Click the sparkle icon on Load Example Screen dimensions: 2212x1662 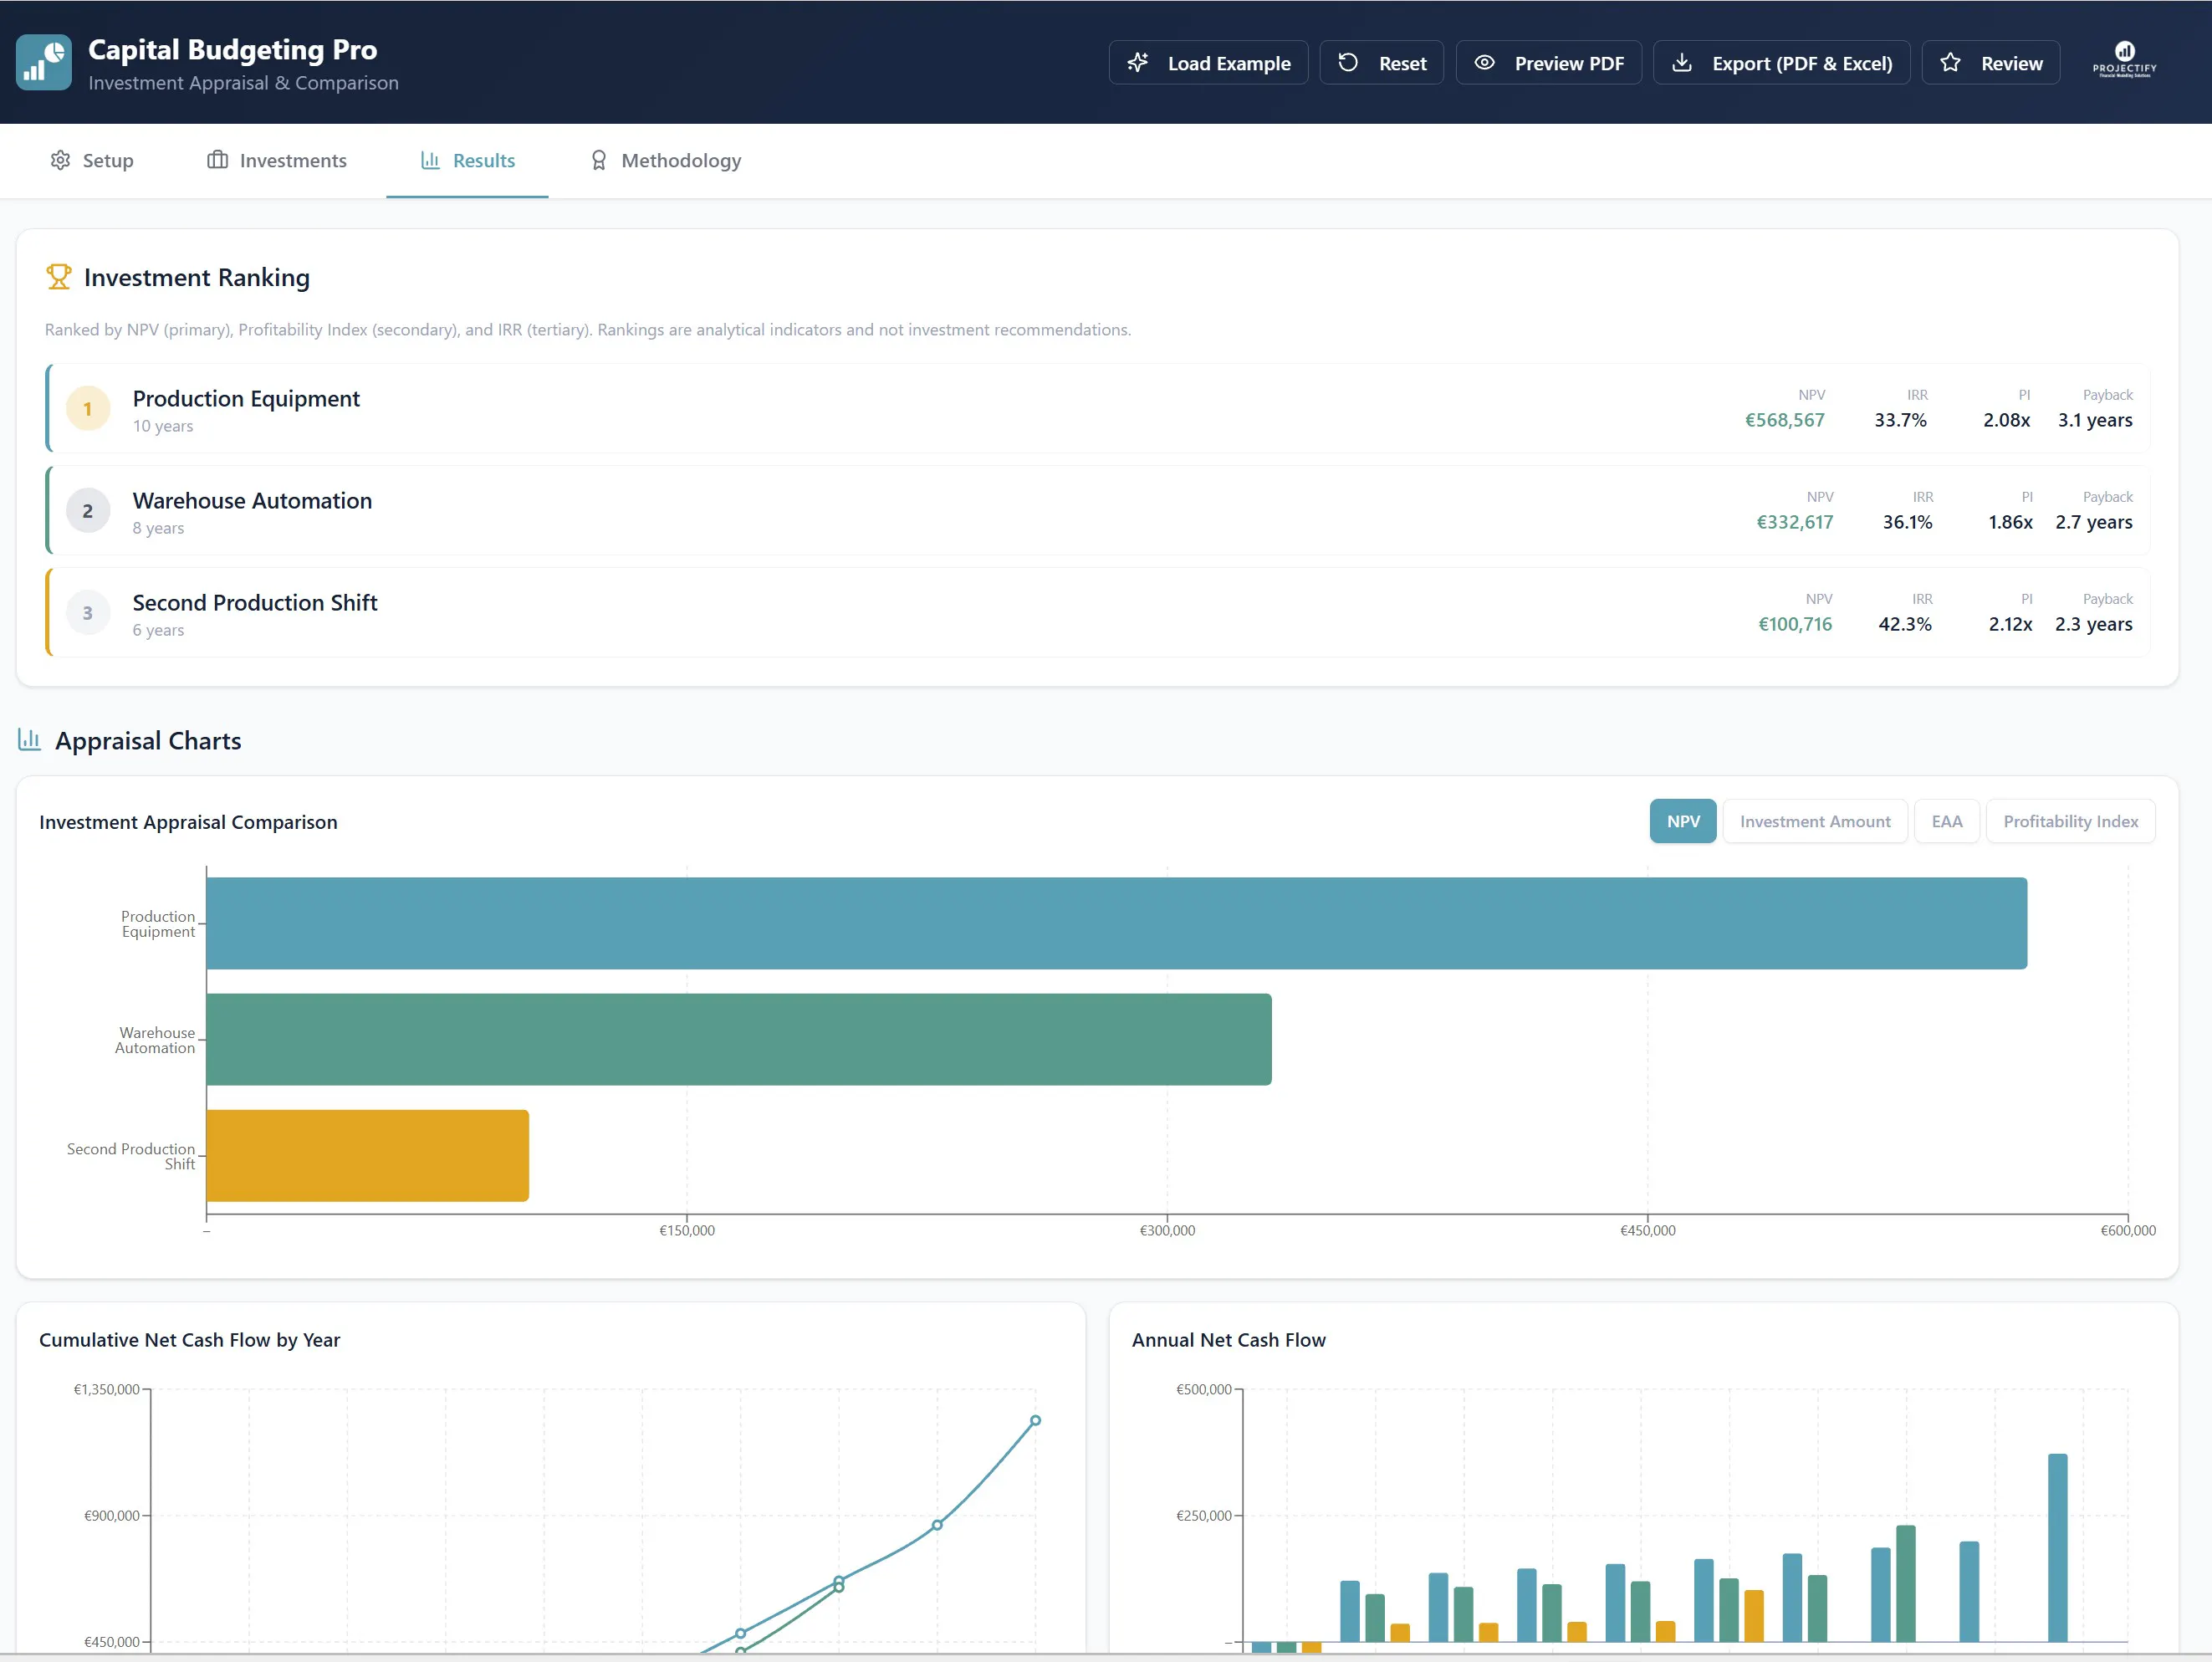pos(1137,62)
